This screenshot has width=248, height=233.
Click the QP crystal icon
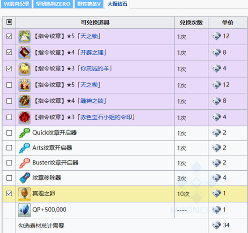coord(25,210)
